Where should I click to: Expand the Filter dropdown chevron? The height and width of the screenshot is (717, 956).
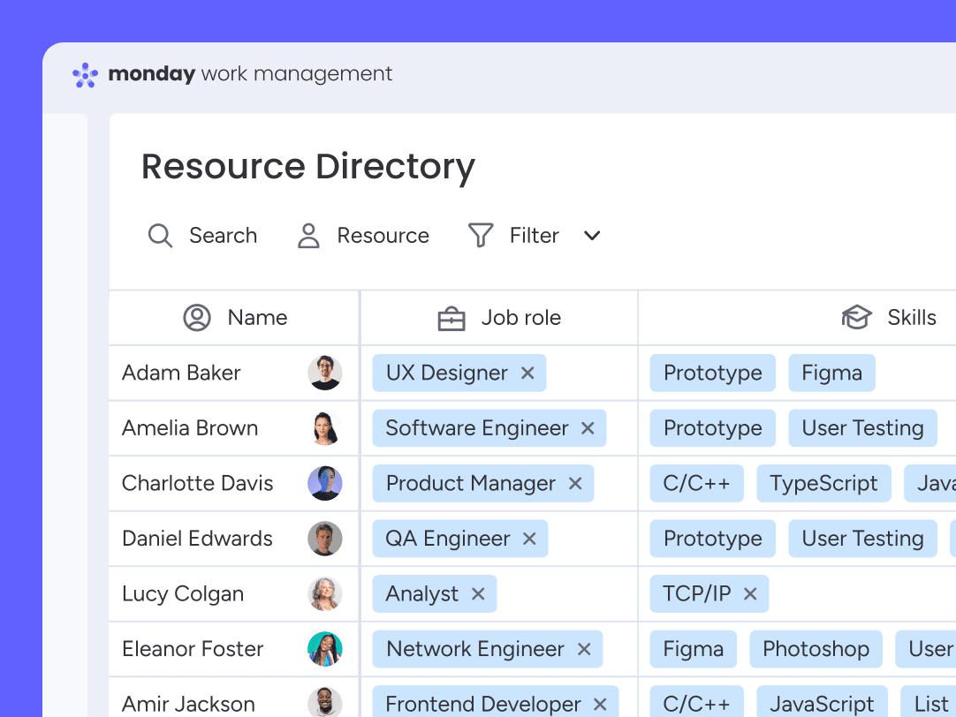point(592,236)
